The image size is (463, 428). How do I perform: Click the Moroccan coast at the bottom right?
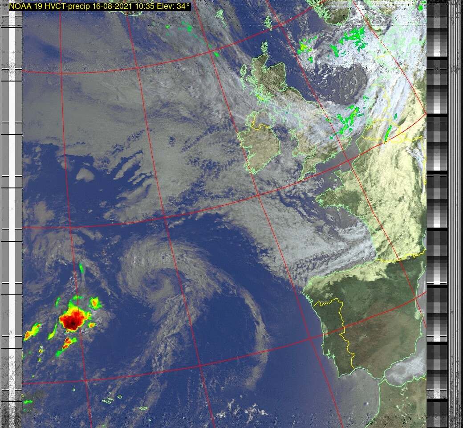coord(392,392)
